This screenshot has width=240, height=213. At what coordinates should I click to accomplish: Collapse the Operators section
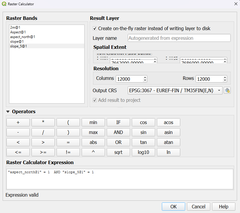tap(8, 112)
